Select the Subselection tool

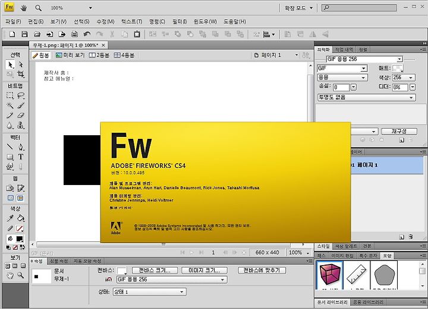21,65
